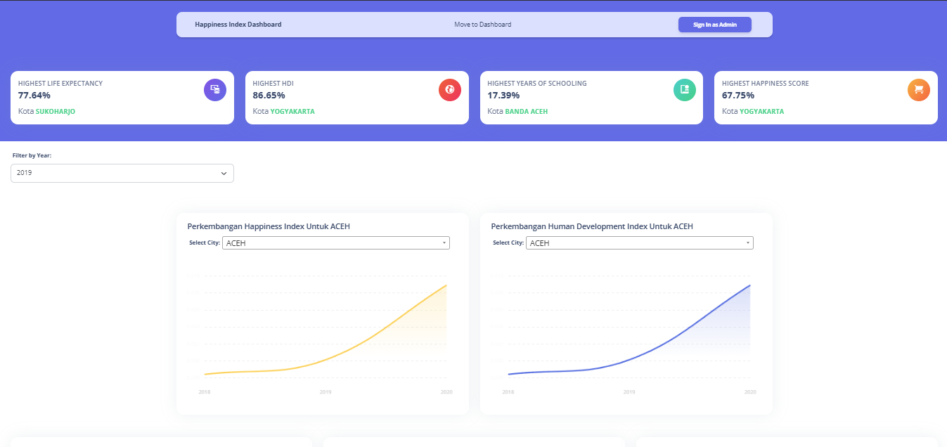Click the arrow on the HDI chart city selector
Screen dimensions: 947x447
click(747, 242)
